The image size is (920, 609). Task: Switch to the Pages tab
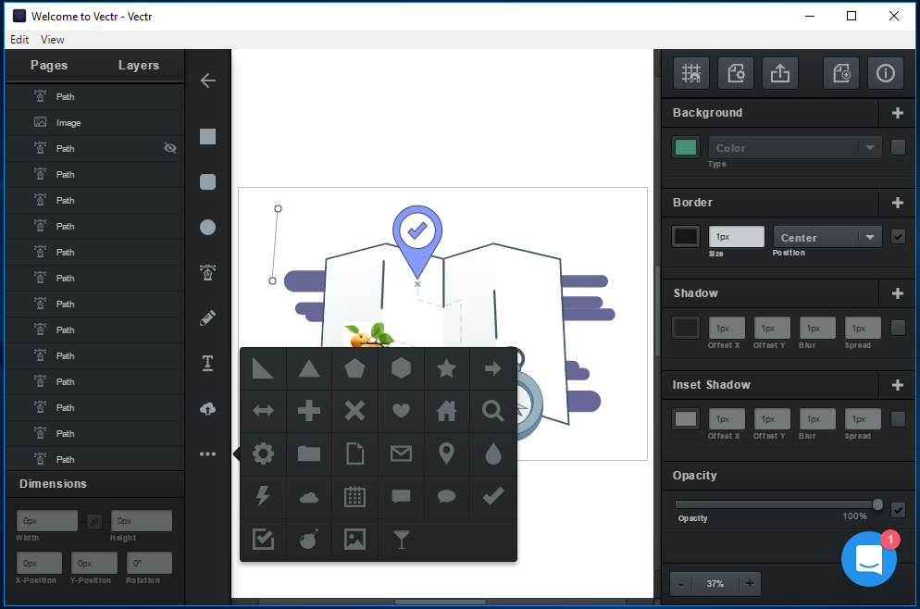[49, 65]
